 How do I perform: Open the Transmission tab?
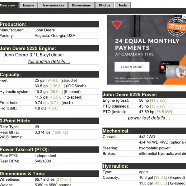pos(53,5)
